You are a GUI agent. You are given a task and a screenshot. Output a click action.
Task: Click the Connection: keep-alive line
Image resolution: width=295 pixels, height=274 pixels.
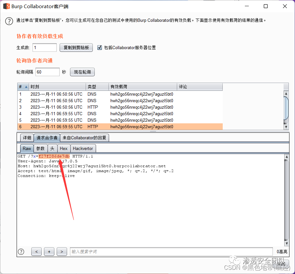click(x=46, y=176)
